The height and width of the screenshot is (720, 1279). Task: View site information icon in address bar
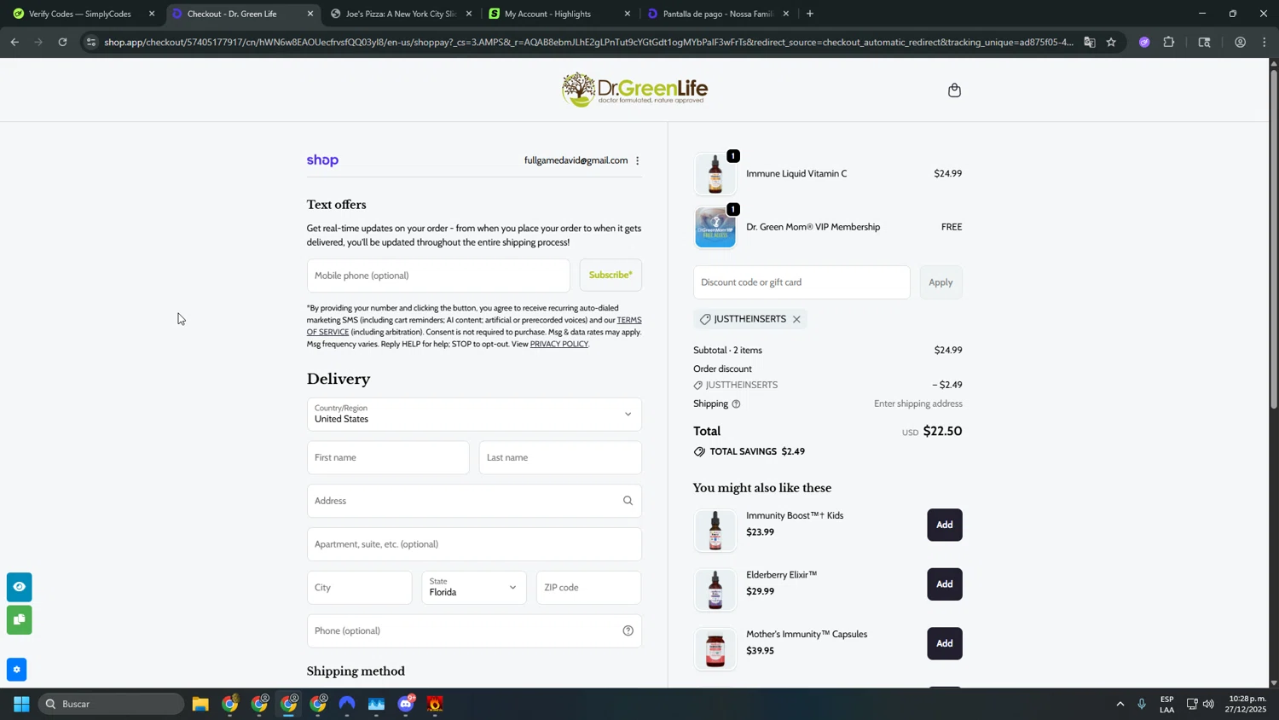[x=91, y=42]
